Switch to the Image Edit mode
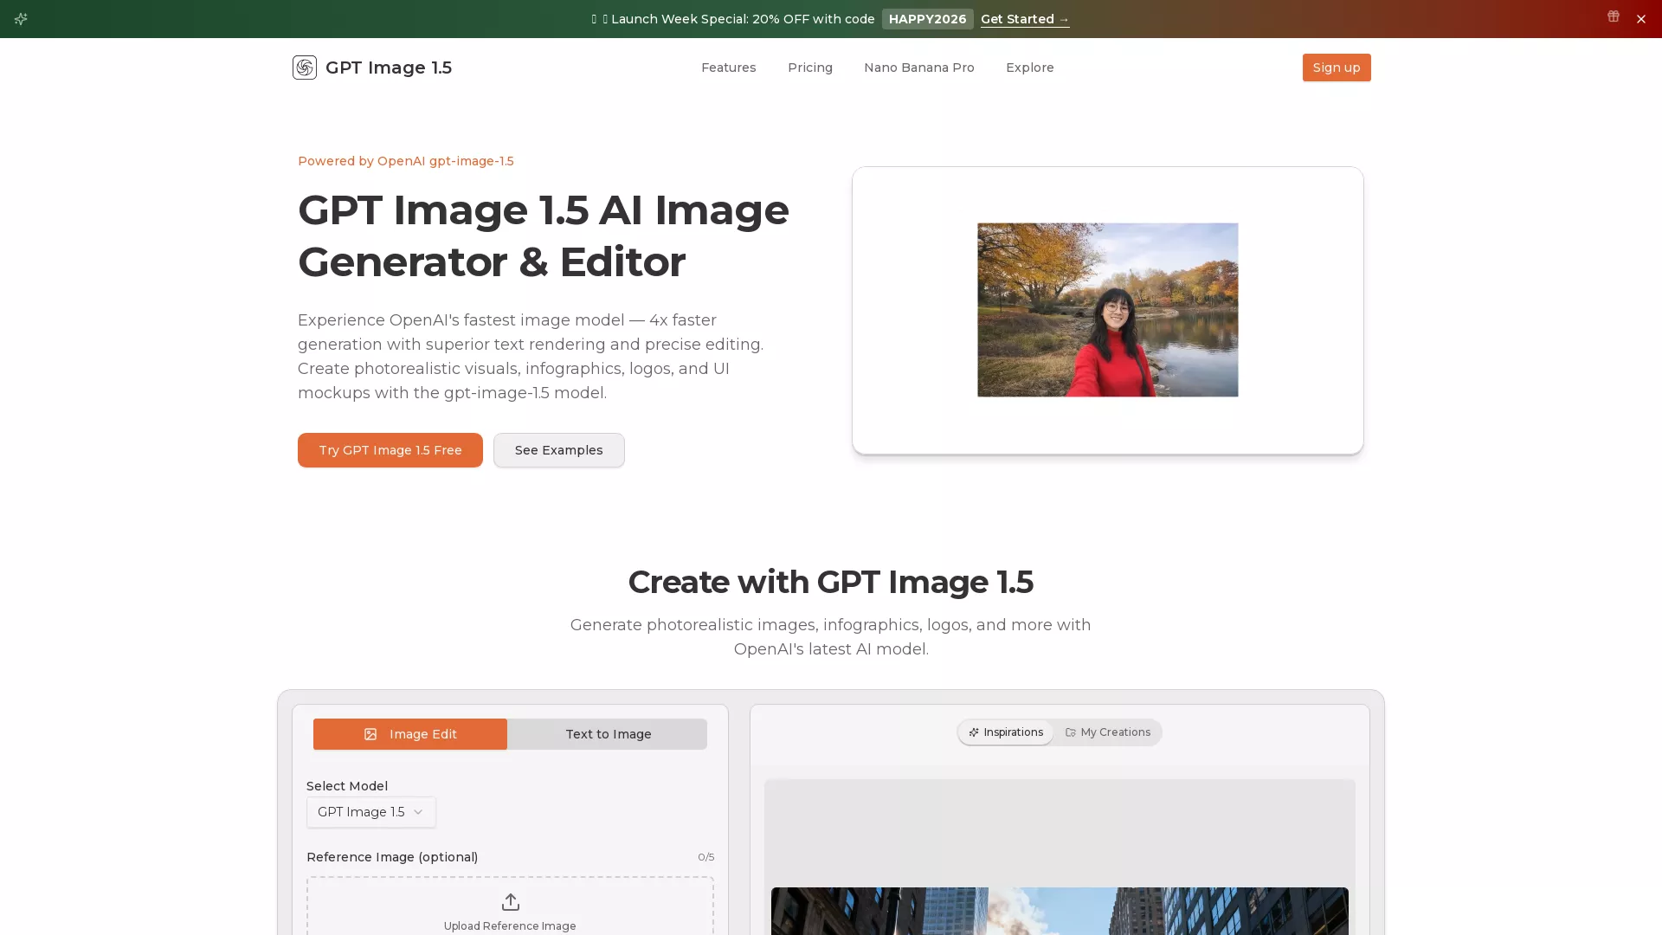The image size is (1662, 935). click(409, 733)
